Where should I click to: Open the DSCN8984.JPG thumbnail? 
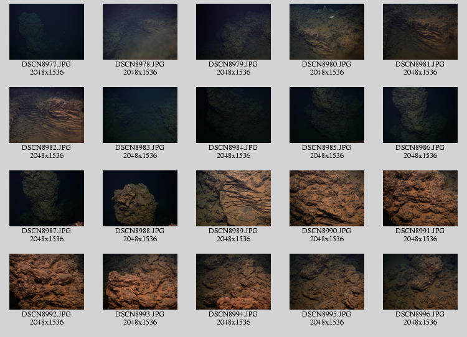(x=233, y=115)
